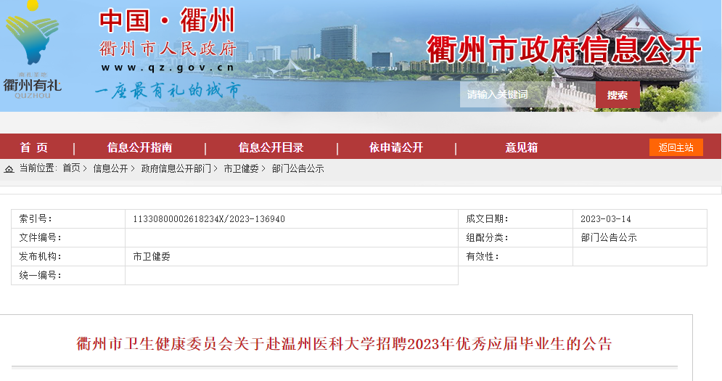Viewport: 722px width, 381px height.
Task: Open the 首页 navigation menu item
Action: 34,147
